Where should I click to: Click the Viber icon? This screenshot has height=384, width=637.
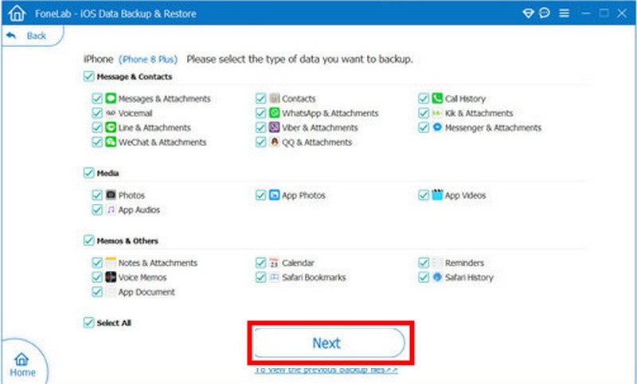(275, 127)
